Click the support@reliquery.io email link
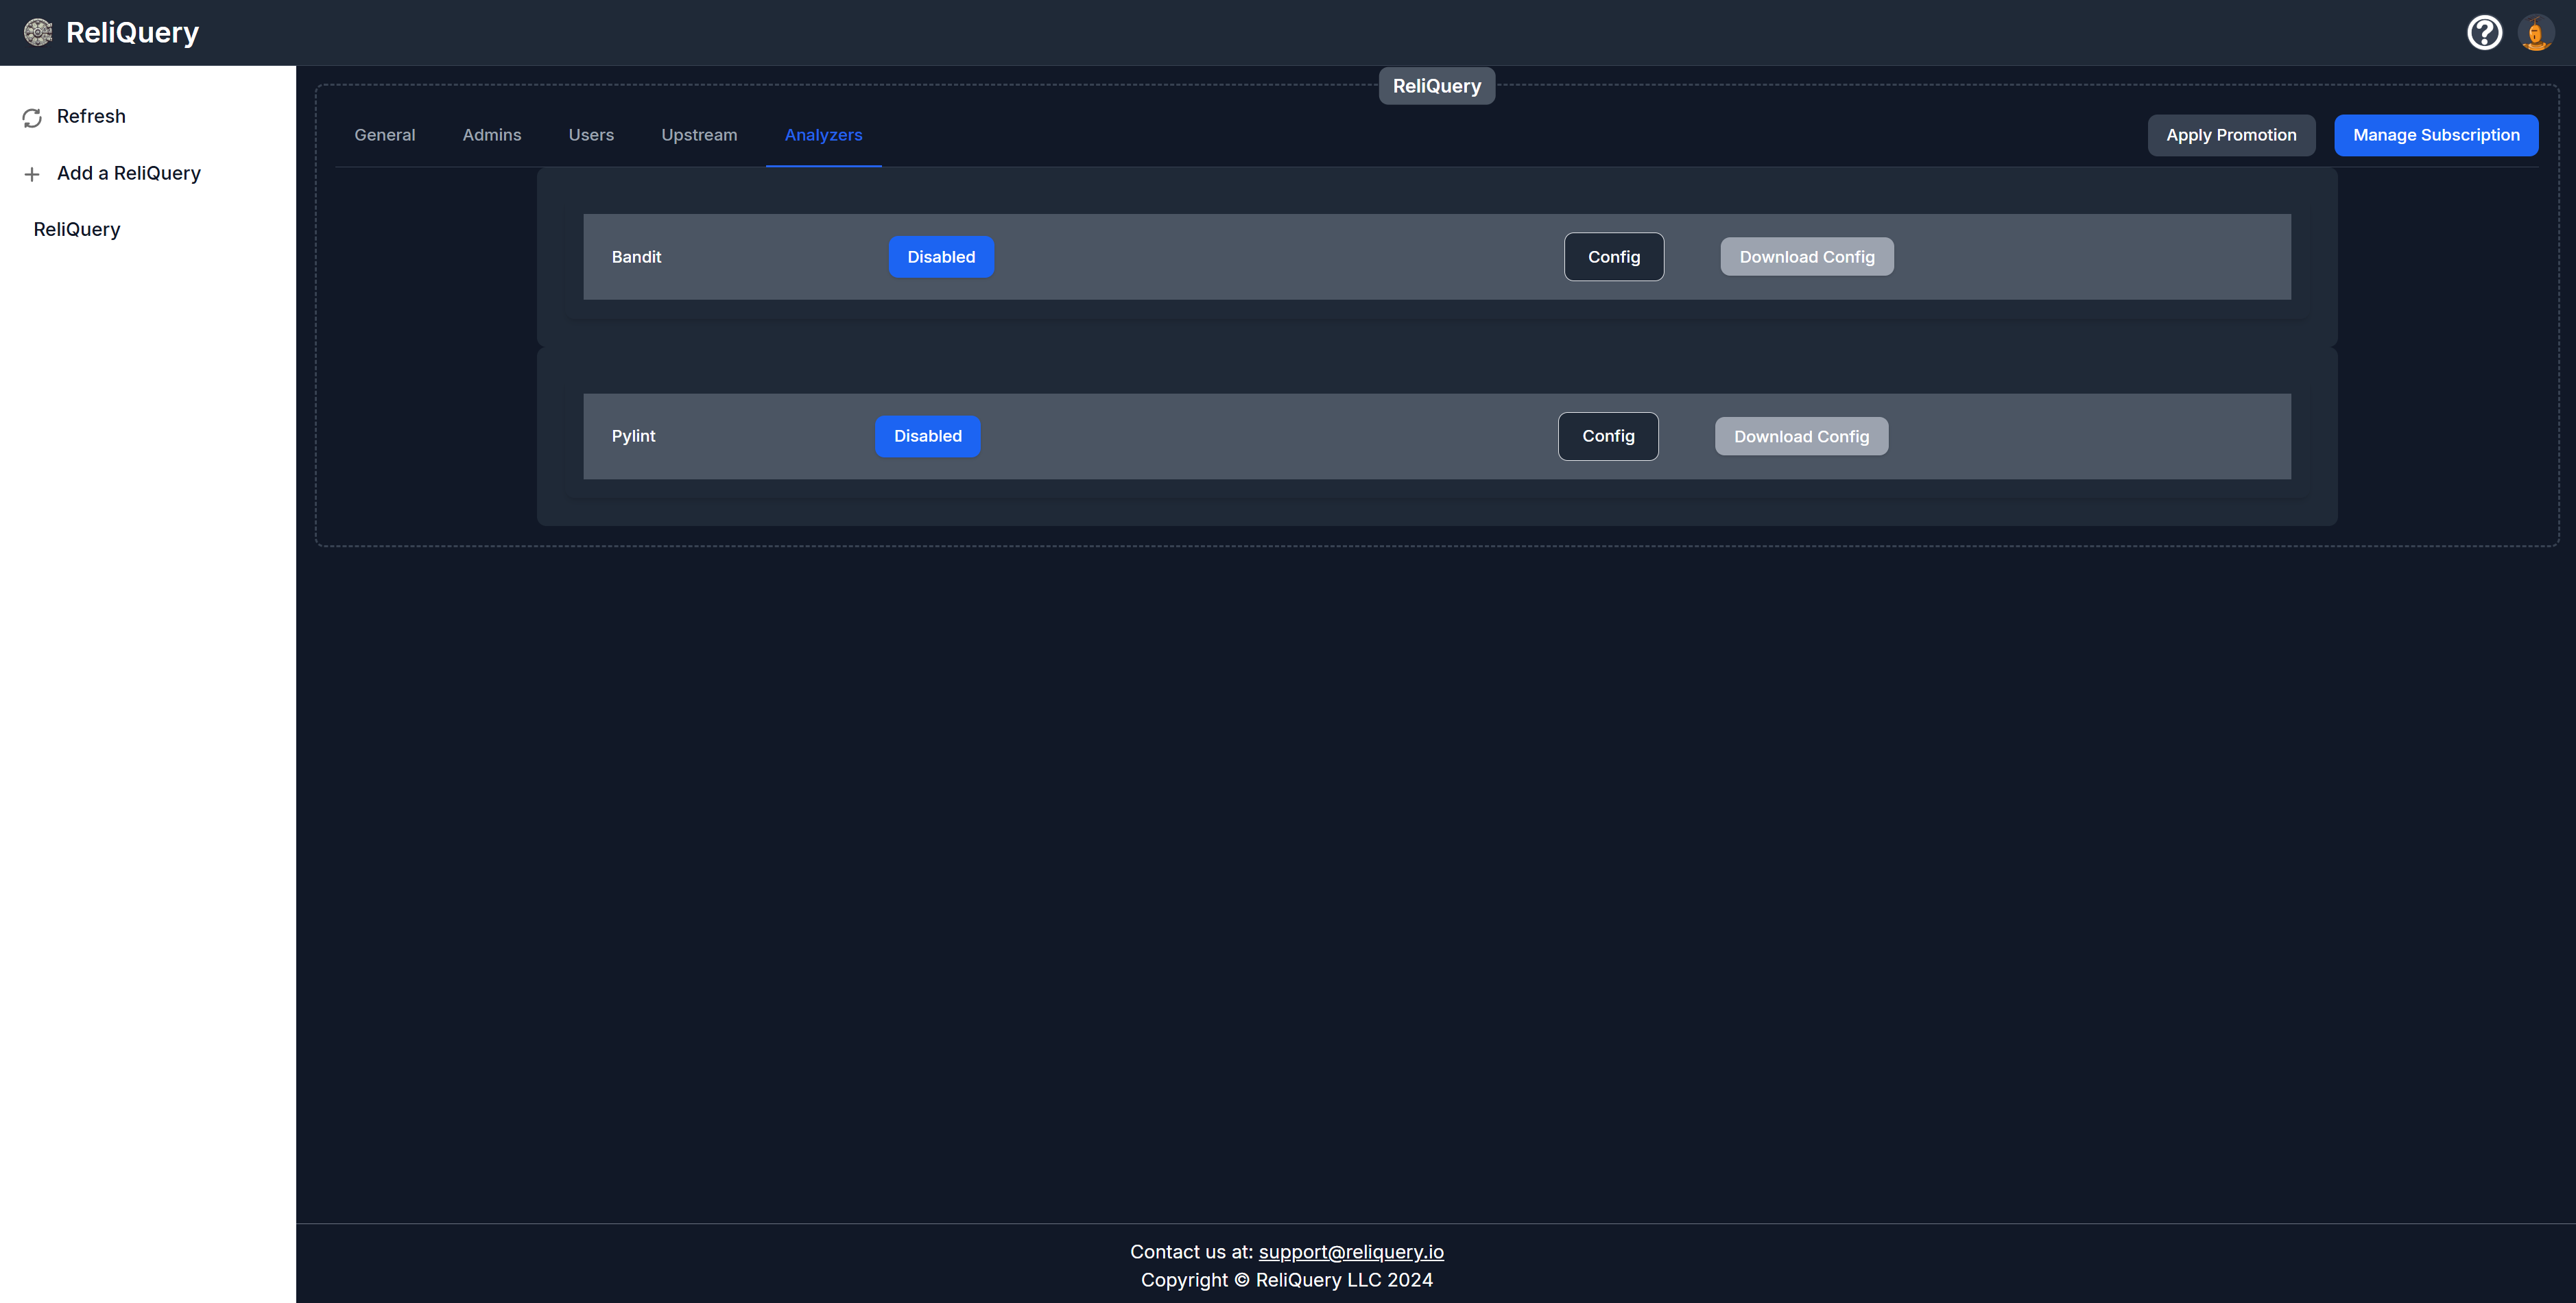The image size is (2576, 1303). pyautogui.click(x=1350, y=1251)
